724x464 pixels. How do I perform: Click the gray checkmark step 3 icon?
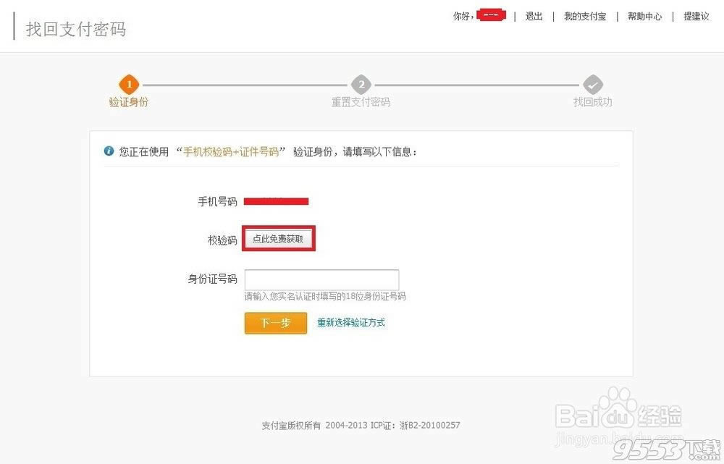coord(593,85)
